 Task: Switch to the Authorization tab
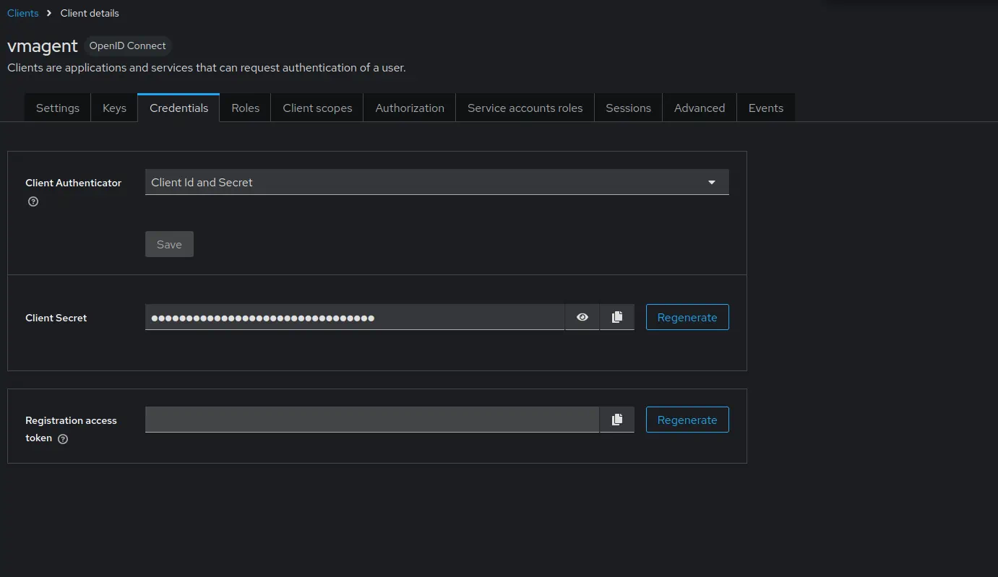coord(410,108)
